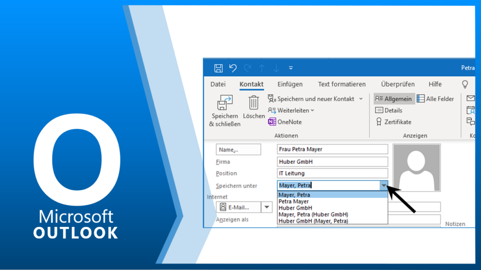Image resolution: width=481 pixels, height=270 pixels.
Task: Go to the Überprüfen tab
Action: coord(398,84)
